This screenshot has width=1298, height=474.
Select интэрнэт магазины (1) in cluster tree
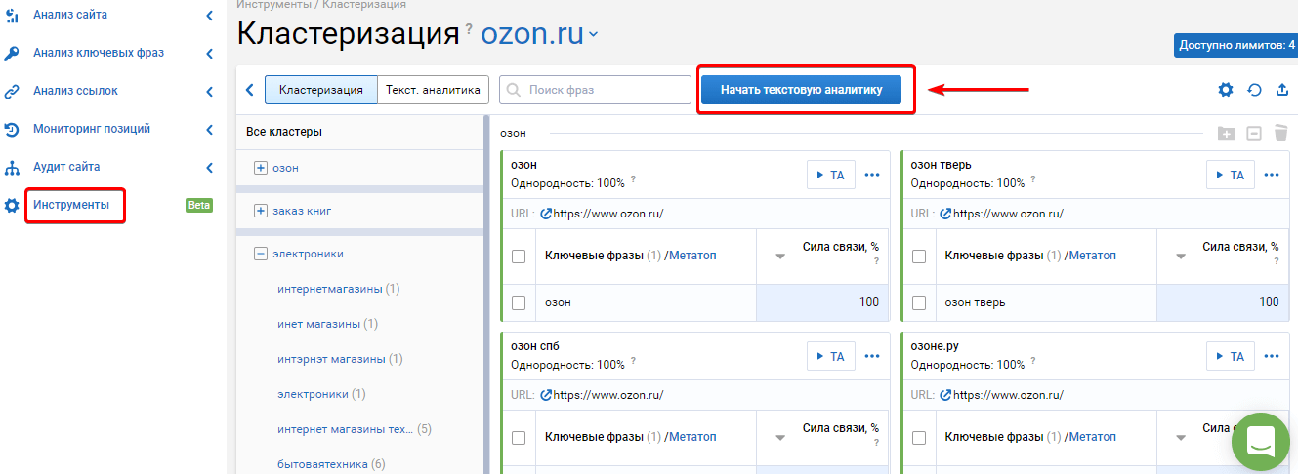click(340, 358)
